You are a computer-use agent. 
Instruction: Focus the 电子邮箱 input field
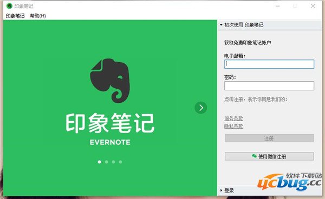click(269, 64)
